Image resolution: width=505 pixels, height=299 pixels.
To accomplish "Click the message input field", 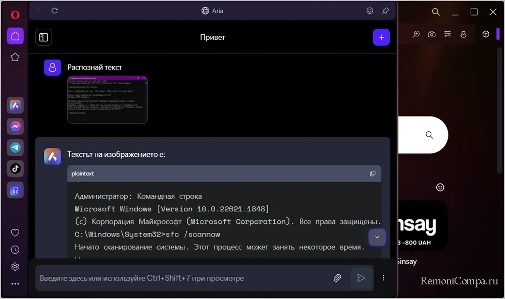I will pos(182,278).
